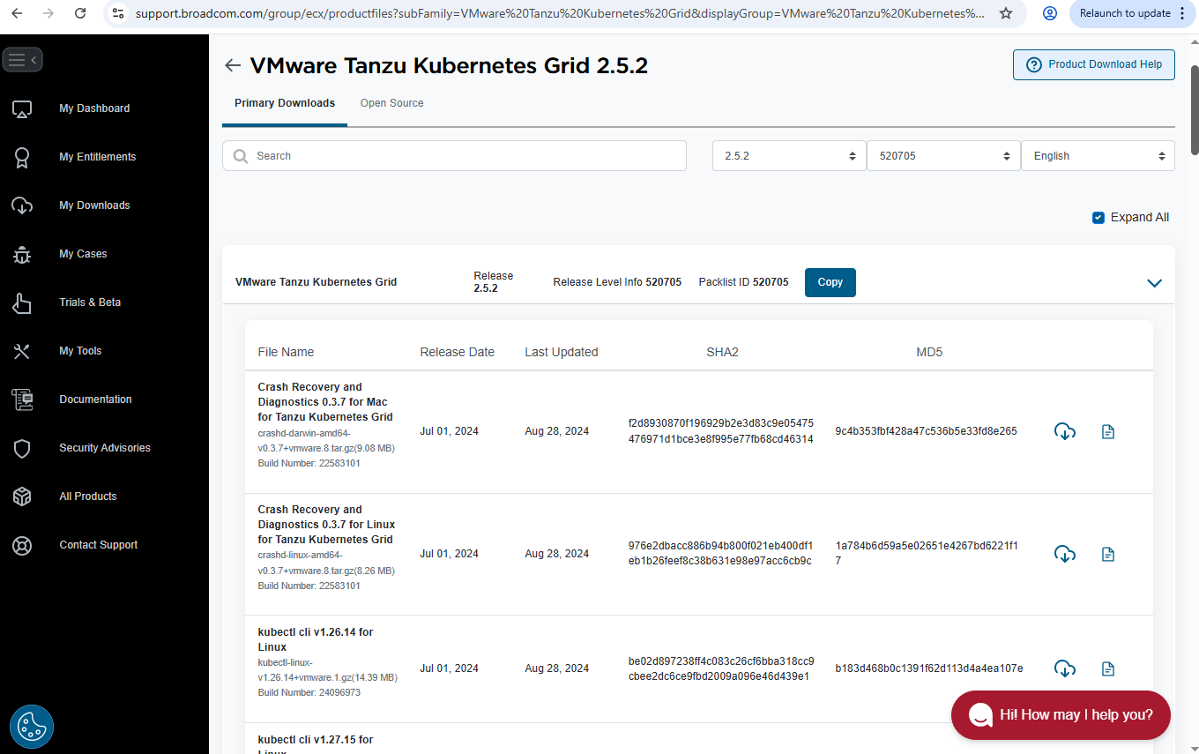The height and width of the screenshot is (754, 1199).
Task: Click the MD5 column header
Action: point(929,352)
